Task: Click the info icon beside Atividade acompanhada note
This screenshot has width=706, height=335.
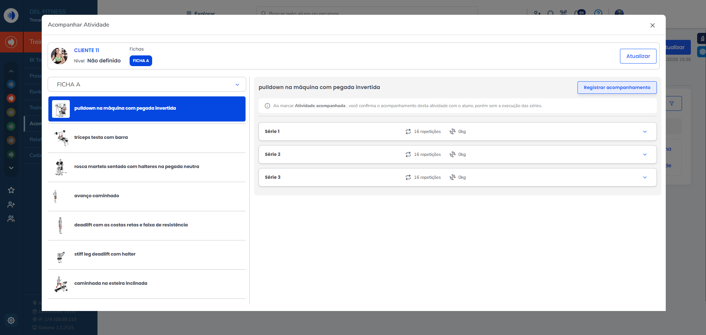Action: (x=267, y=106)
